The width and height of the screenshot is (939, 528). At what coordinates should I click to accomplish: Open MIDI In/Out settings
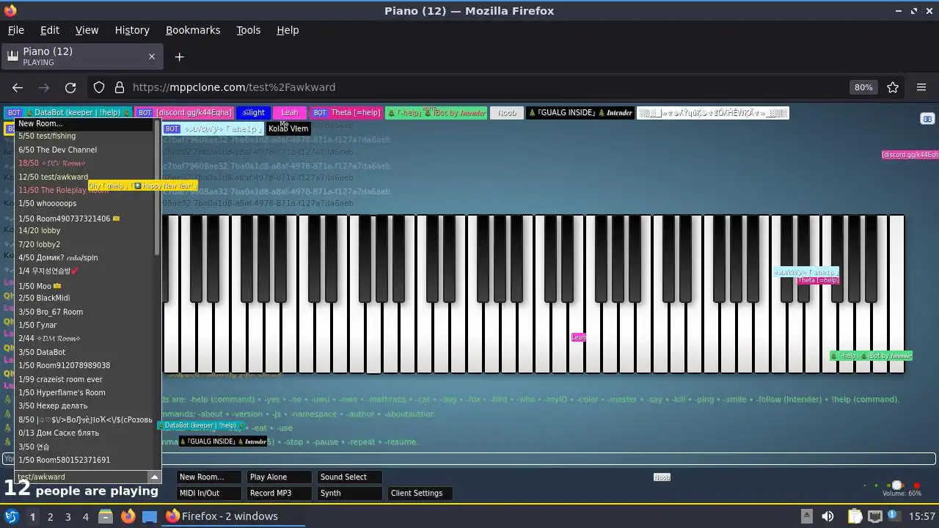pos(209,493)
